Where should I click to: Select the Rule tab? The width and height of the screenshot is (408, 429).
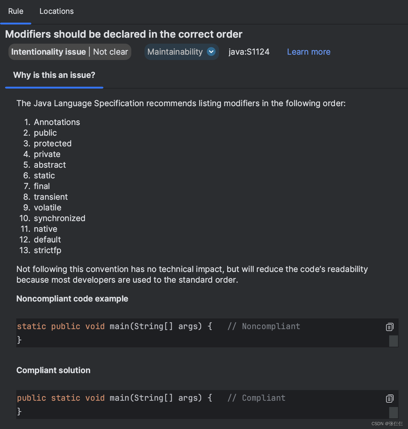pyautogui.click(x=16, y=11)
